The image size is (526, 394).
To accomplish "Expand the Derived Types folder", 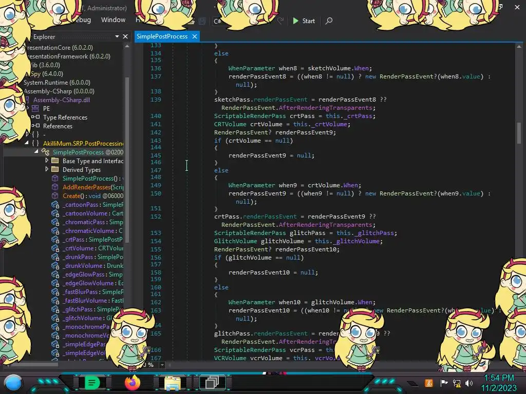I will click(x=47, y=169).
